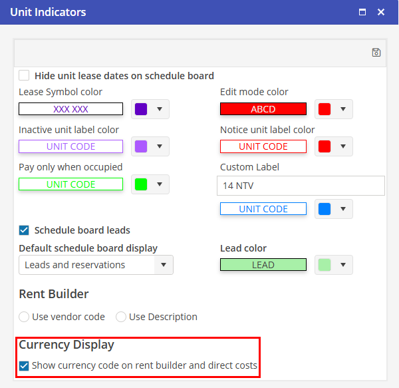Click the green LEAD preview label

(263, 265)
